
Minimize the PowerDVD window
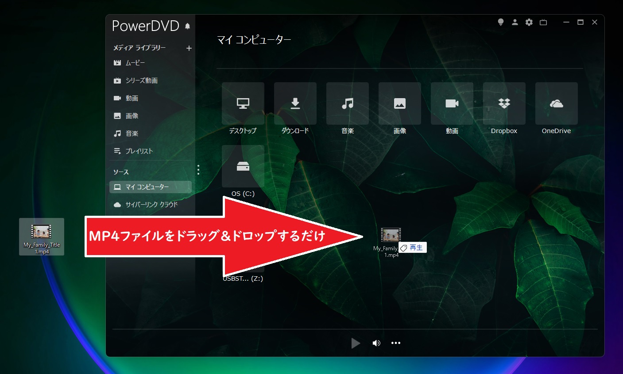566,22
